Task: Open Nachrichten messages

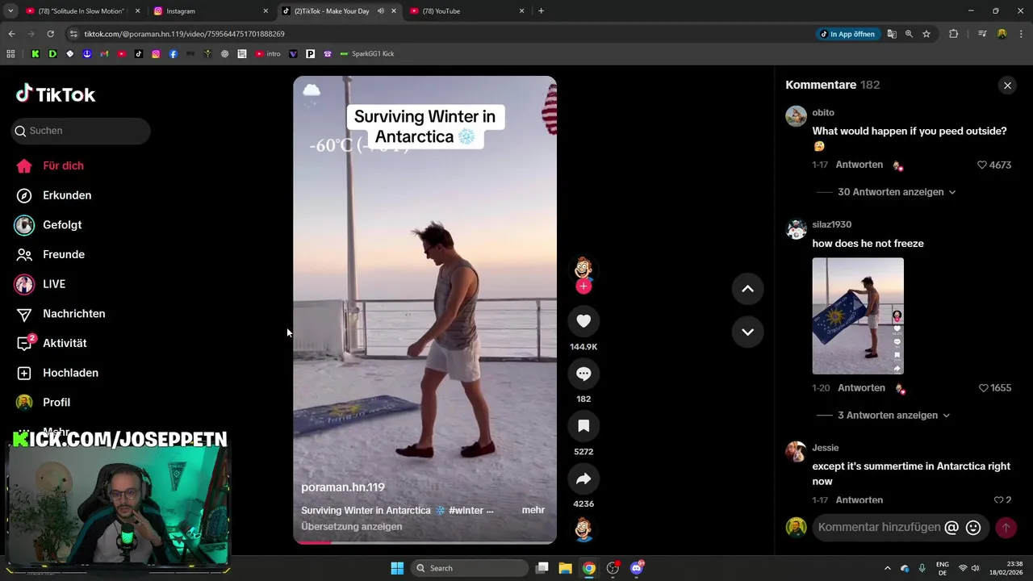Action: coord(61,313)
